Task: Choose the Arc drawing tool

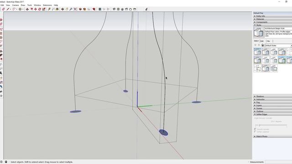Action: pyautogui.click(x=14, y=9)
